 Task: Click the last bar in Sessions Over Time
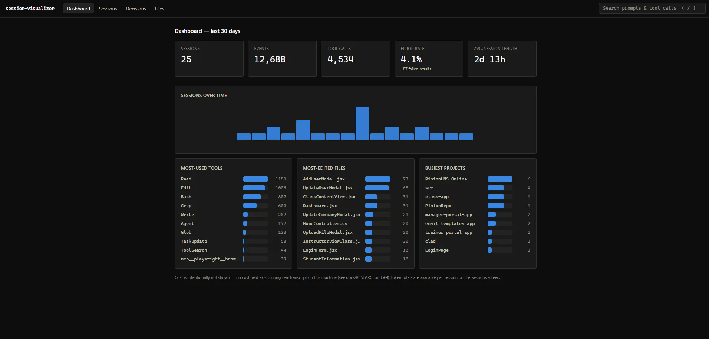(x=466, y=137)
